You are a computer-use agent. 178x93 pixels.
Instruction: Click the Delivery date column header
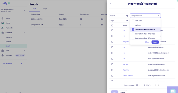pyautogui.click(x=35, y=14)
